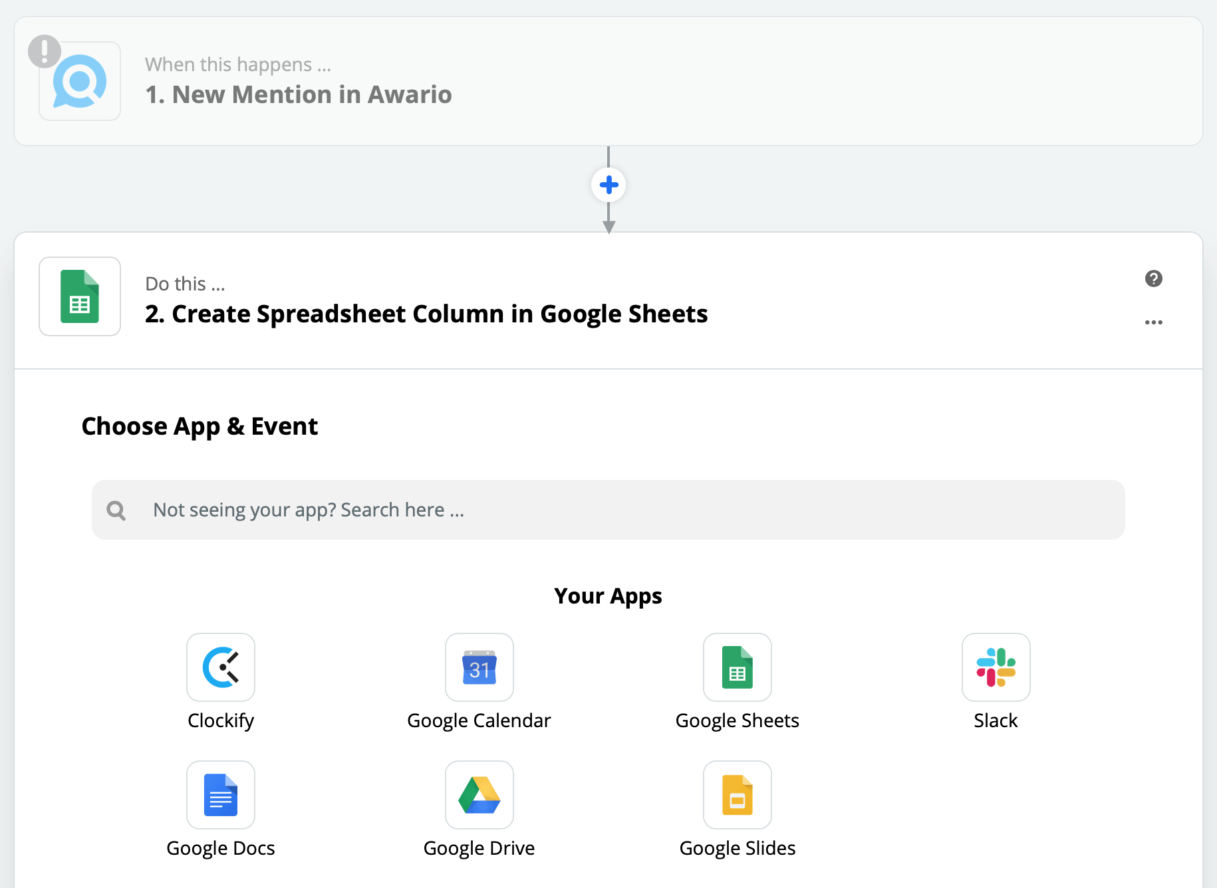Screen dimensions: 1217x888
Task: Click the app search field
Action: point(608,510)
